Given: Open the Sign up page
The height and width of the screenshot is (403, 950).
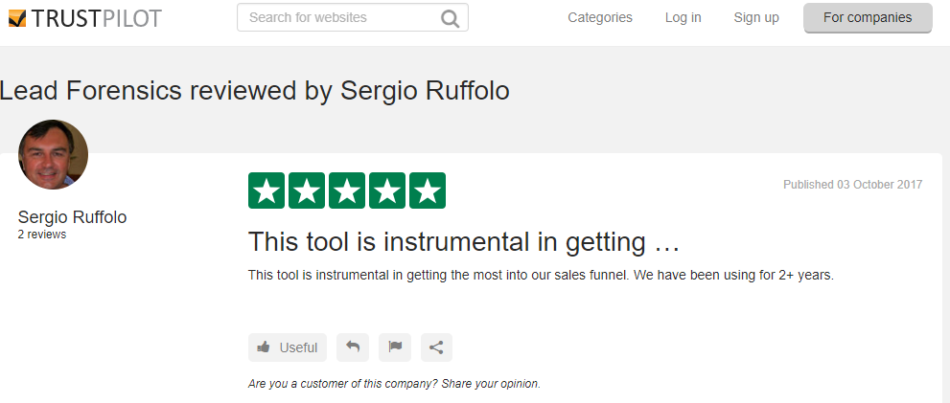Looking at the screenshot, I should [x=756, y=17].
